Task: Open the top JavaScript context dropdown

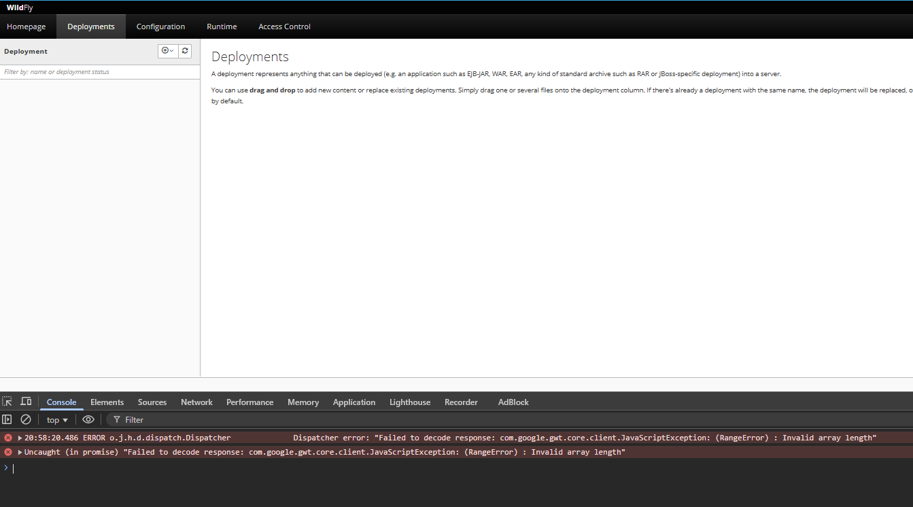Action: click(57, 420)
